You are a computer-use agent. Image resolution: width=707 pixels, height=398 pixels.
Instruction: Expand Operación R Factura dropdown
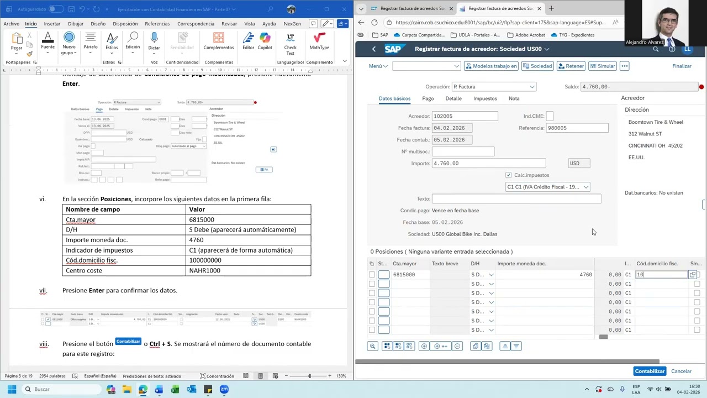(532, 87)
